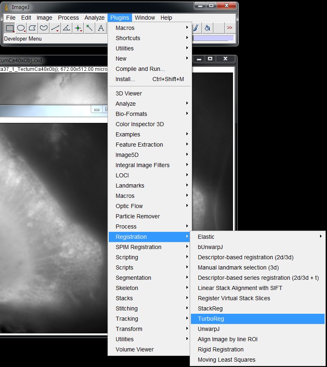Run the UnwarpJ plugin

tap(258, 329)
